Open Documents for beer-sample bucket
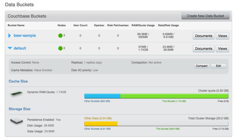Image resolution: width=235 pixels, height=140 pixels. coord(204,36)
